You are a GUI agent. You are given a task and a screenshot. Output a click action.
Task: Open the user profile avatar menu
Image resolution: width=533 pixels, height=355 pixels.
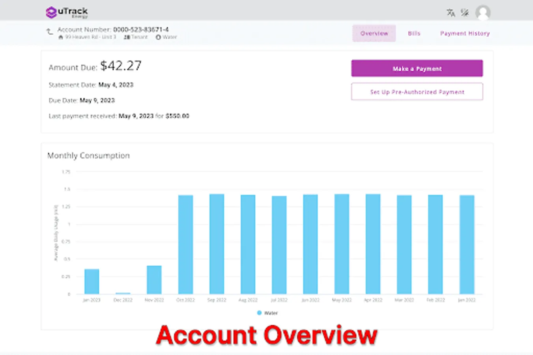pyautogui.click(x=483, y=13)
